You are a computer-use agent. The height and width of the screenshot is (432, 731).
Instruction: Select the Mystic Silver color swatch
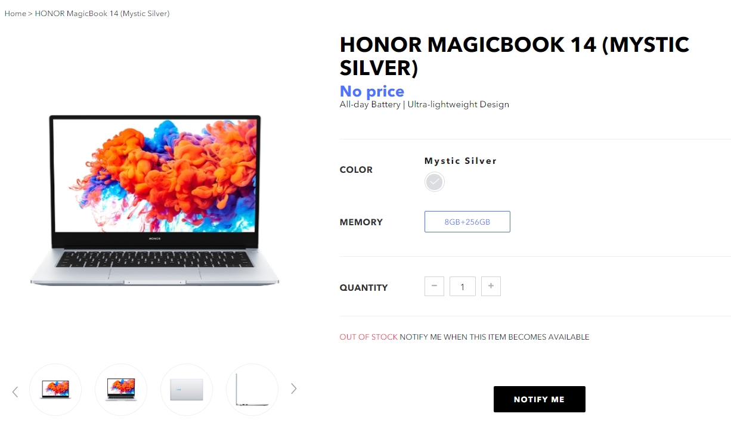(435, 182)
